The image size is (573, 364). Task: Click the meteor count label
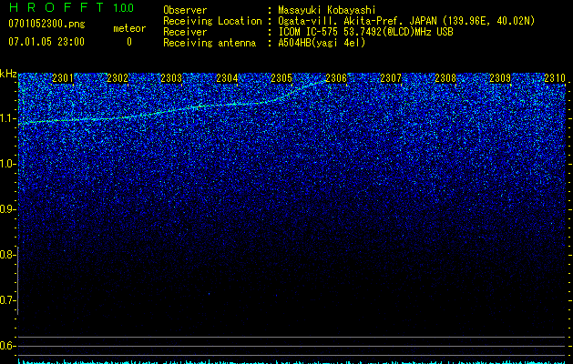(x=129, y=28)
